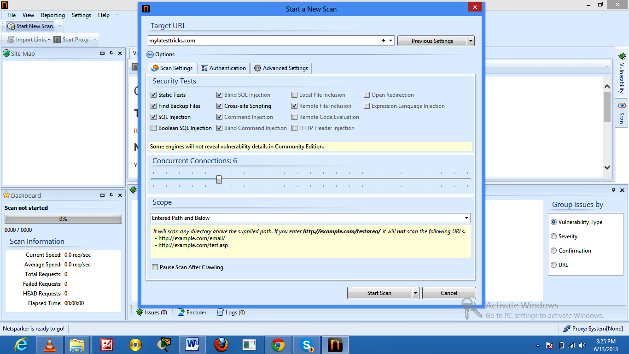629x354 pixels.
Task: Open Google Chrome from the taskbar
Action: [278, 345]
